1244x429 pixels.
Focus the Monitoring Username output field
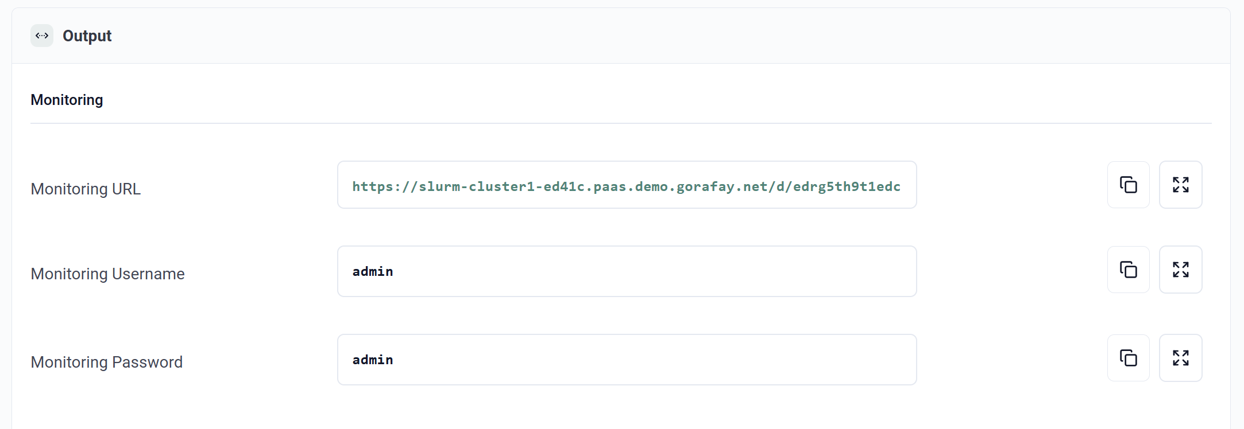(626, 271)
